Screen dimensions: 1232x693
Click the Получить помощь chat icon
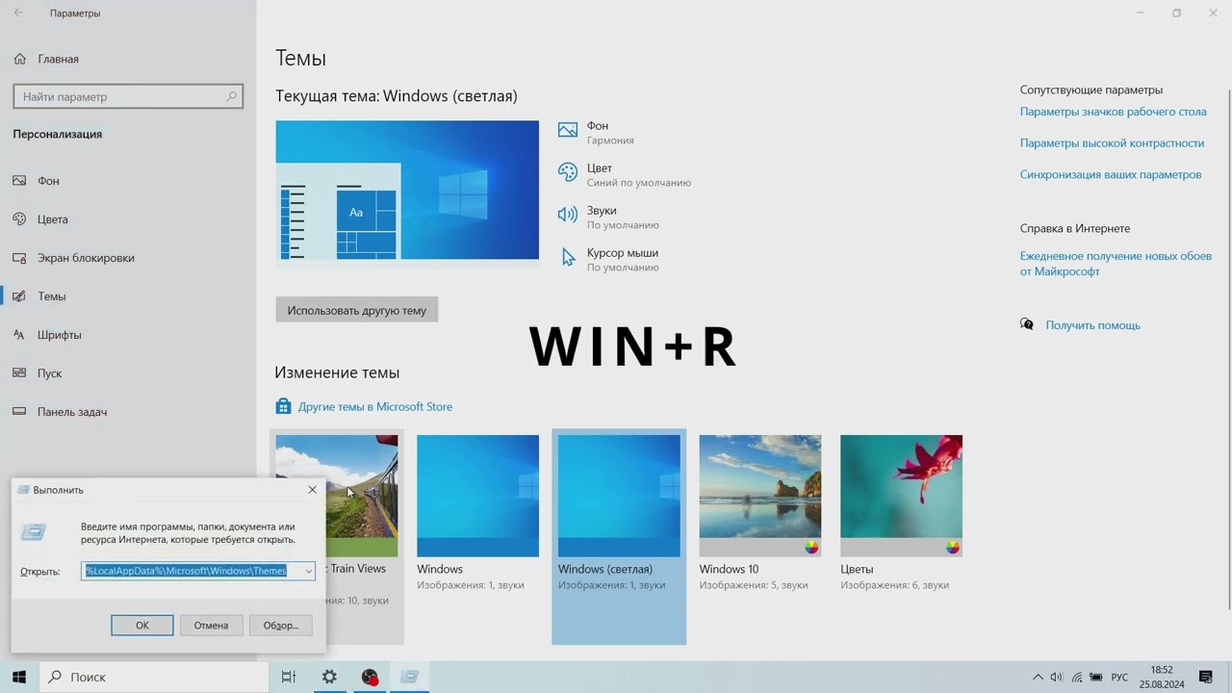click(1027, 325)
